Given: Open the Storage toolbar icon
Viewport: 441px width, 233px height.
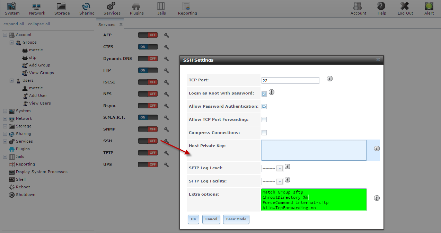Looking at the screenshot, I should coord(62,9).
